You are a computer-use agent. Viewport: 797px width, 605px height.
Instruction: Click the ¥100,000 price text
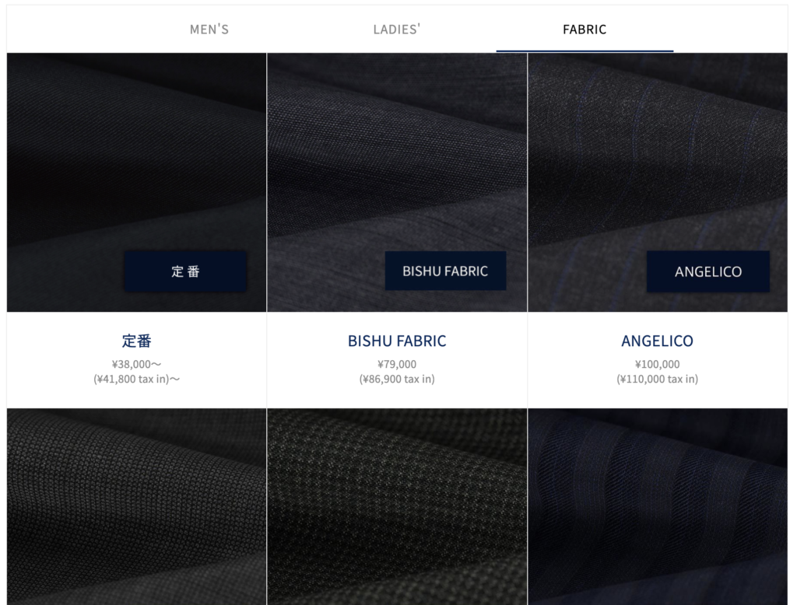coord(657,364)
